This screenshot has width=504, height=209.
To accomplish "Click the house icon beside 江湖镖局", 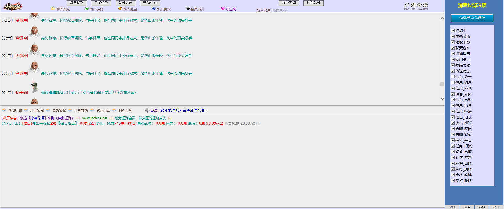I will (x=70, y=110).
